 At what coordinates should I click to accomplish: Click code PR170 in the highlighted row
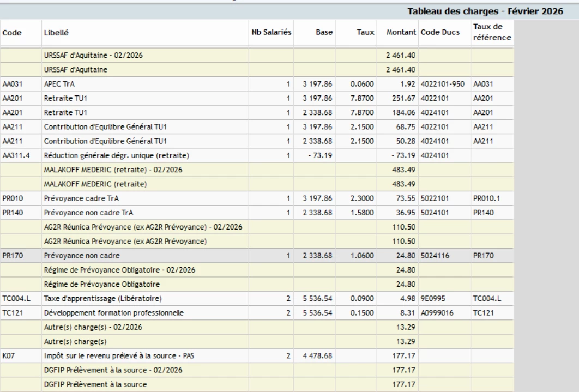click(x=12, y=254)
